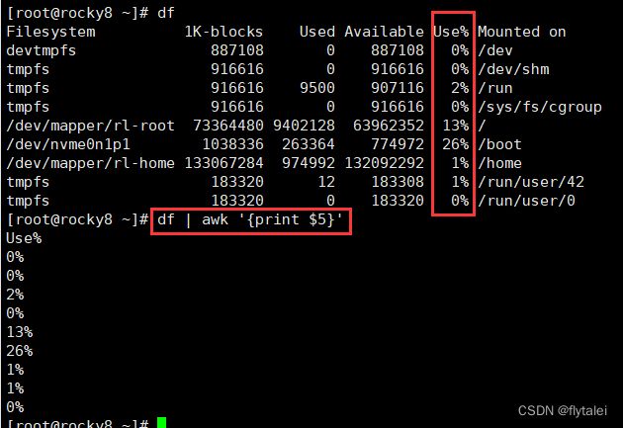
Task: Click '26%' in the awk output list
Action: [20, 351]
